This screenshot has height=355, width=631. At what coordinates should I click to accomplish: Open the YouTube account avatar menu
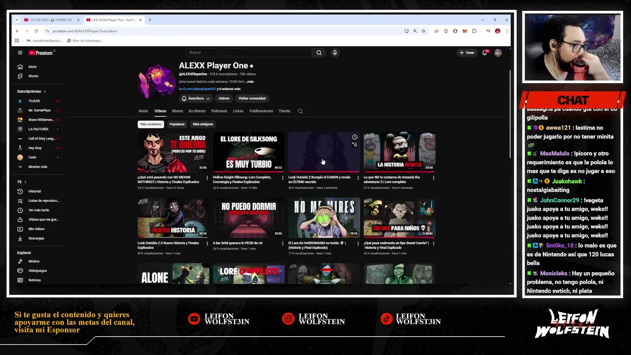(498, 53)
